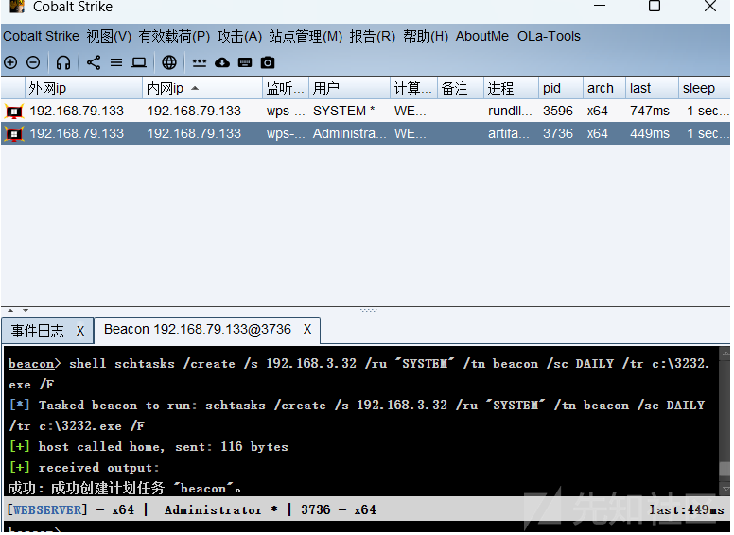The image size is (734, 535).
Task: Open the Cobalt Strike menu
Action: [x=42, y=36]
